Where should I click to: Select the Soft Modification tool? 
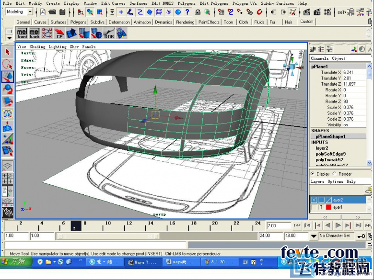[x=7, y=127]
